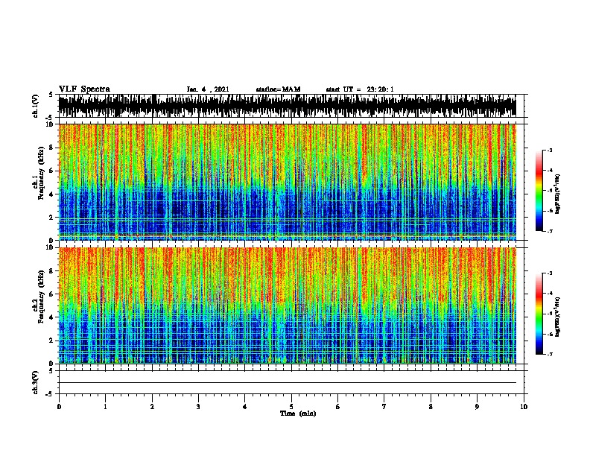Click the '-5' tick of ch.3(V) axis
This screenshot has width=590, height=456.
pos(51,394)
